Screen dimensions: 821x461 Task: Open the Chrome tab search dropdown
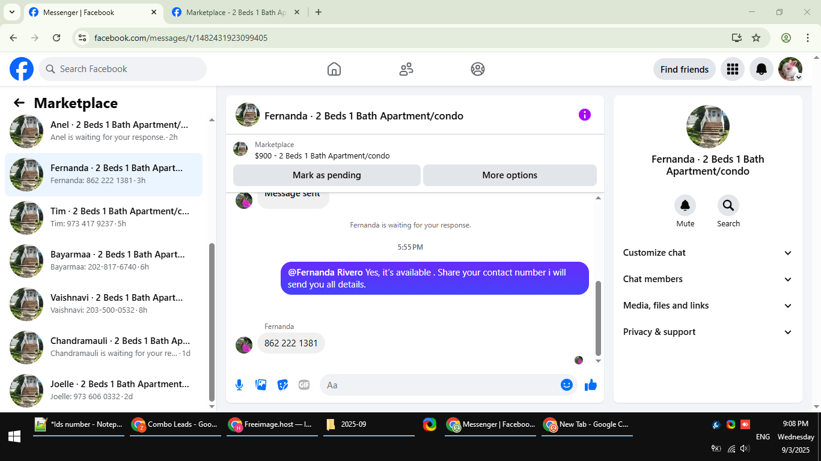11,12
